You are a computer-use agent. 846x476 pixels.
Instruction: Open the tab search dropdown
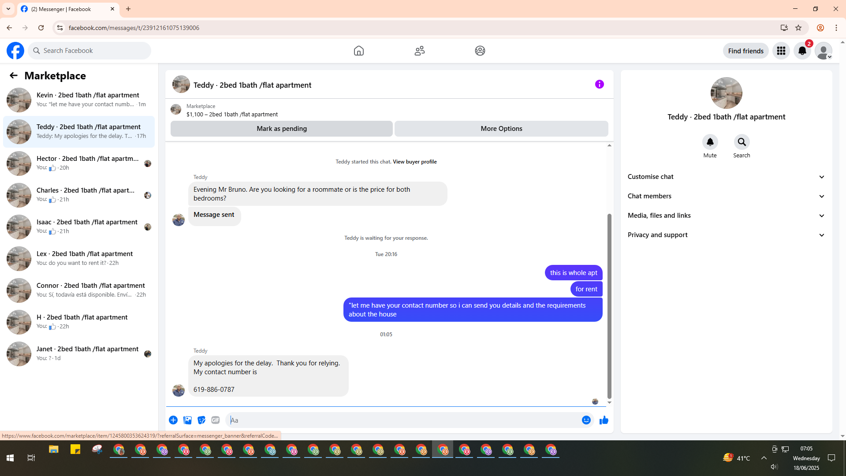[8, 9]
